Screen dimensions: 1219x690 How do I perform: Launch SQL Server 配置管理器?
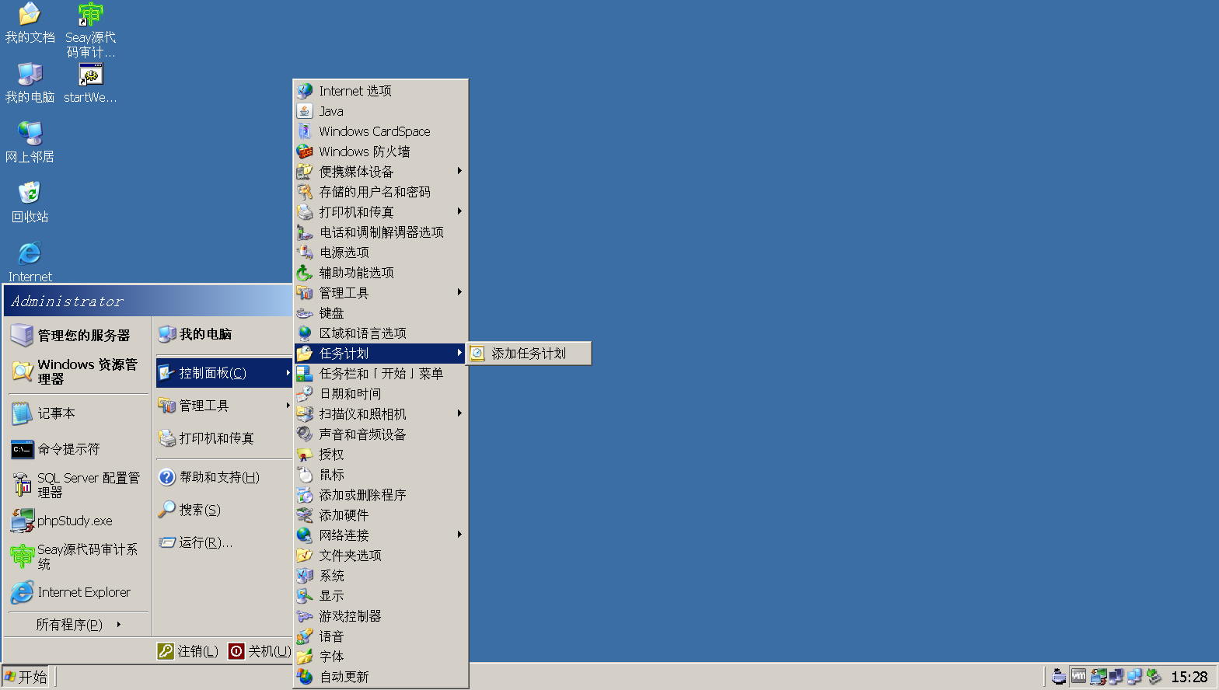77,485
